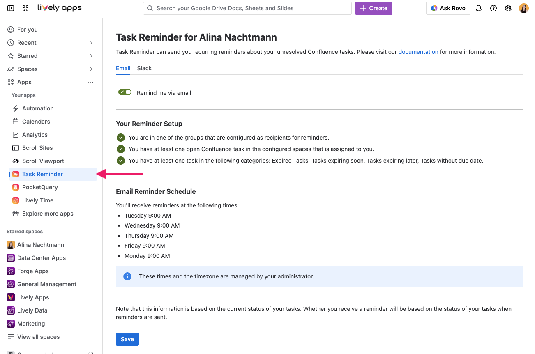Open your profile avatar
The width and height of the screenshot is (535, 354).
tap(523, 8)
